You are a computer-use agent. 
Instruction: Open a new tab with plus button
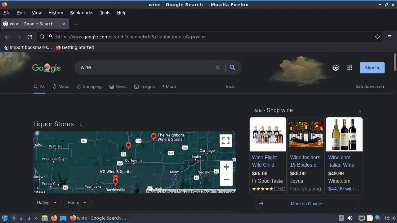pos(76,24)
